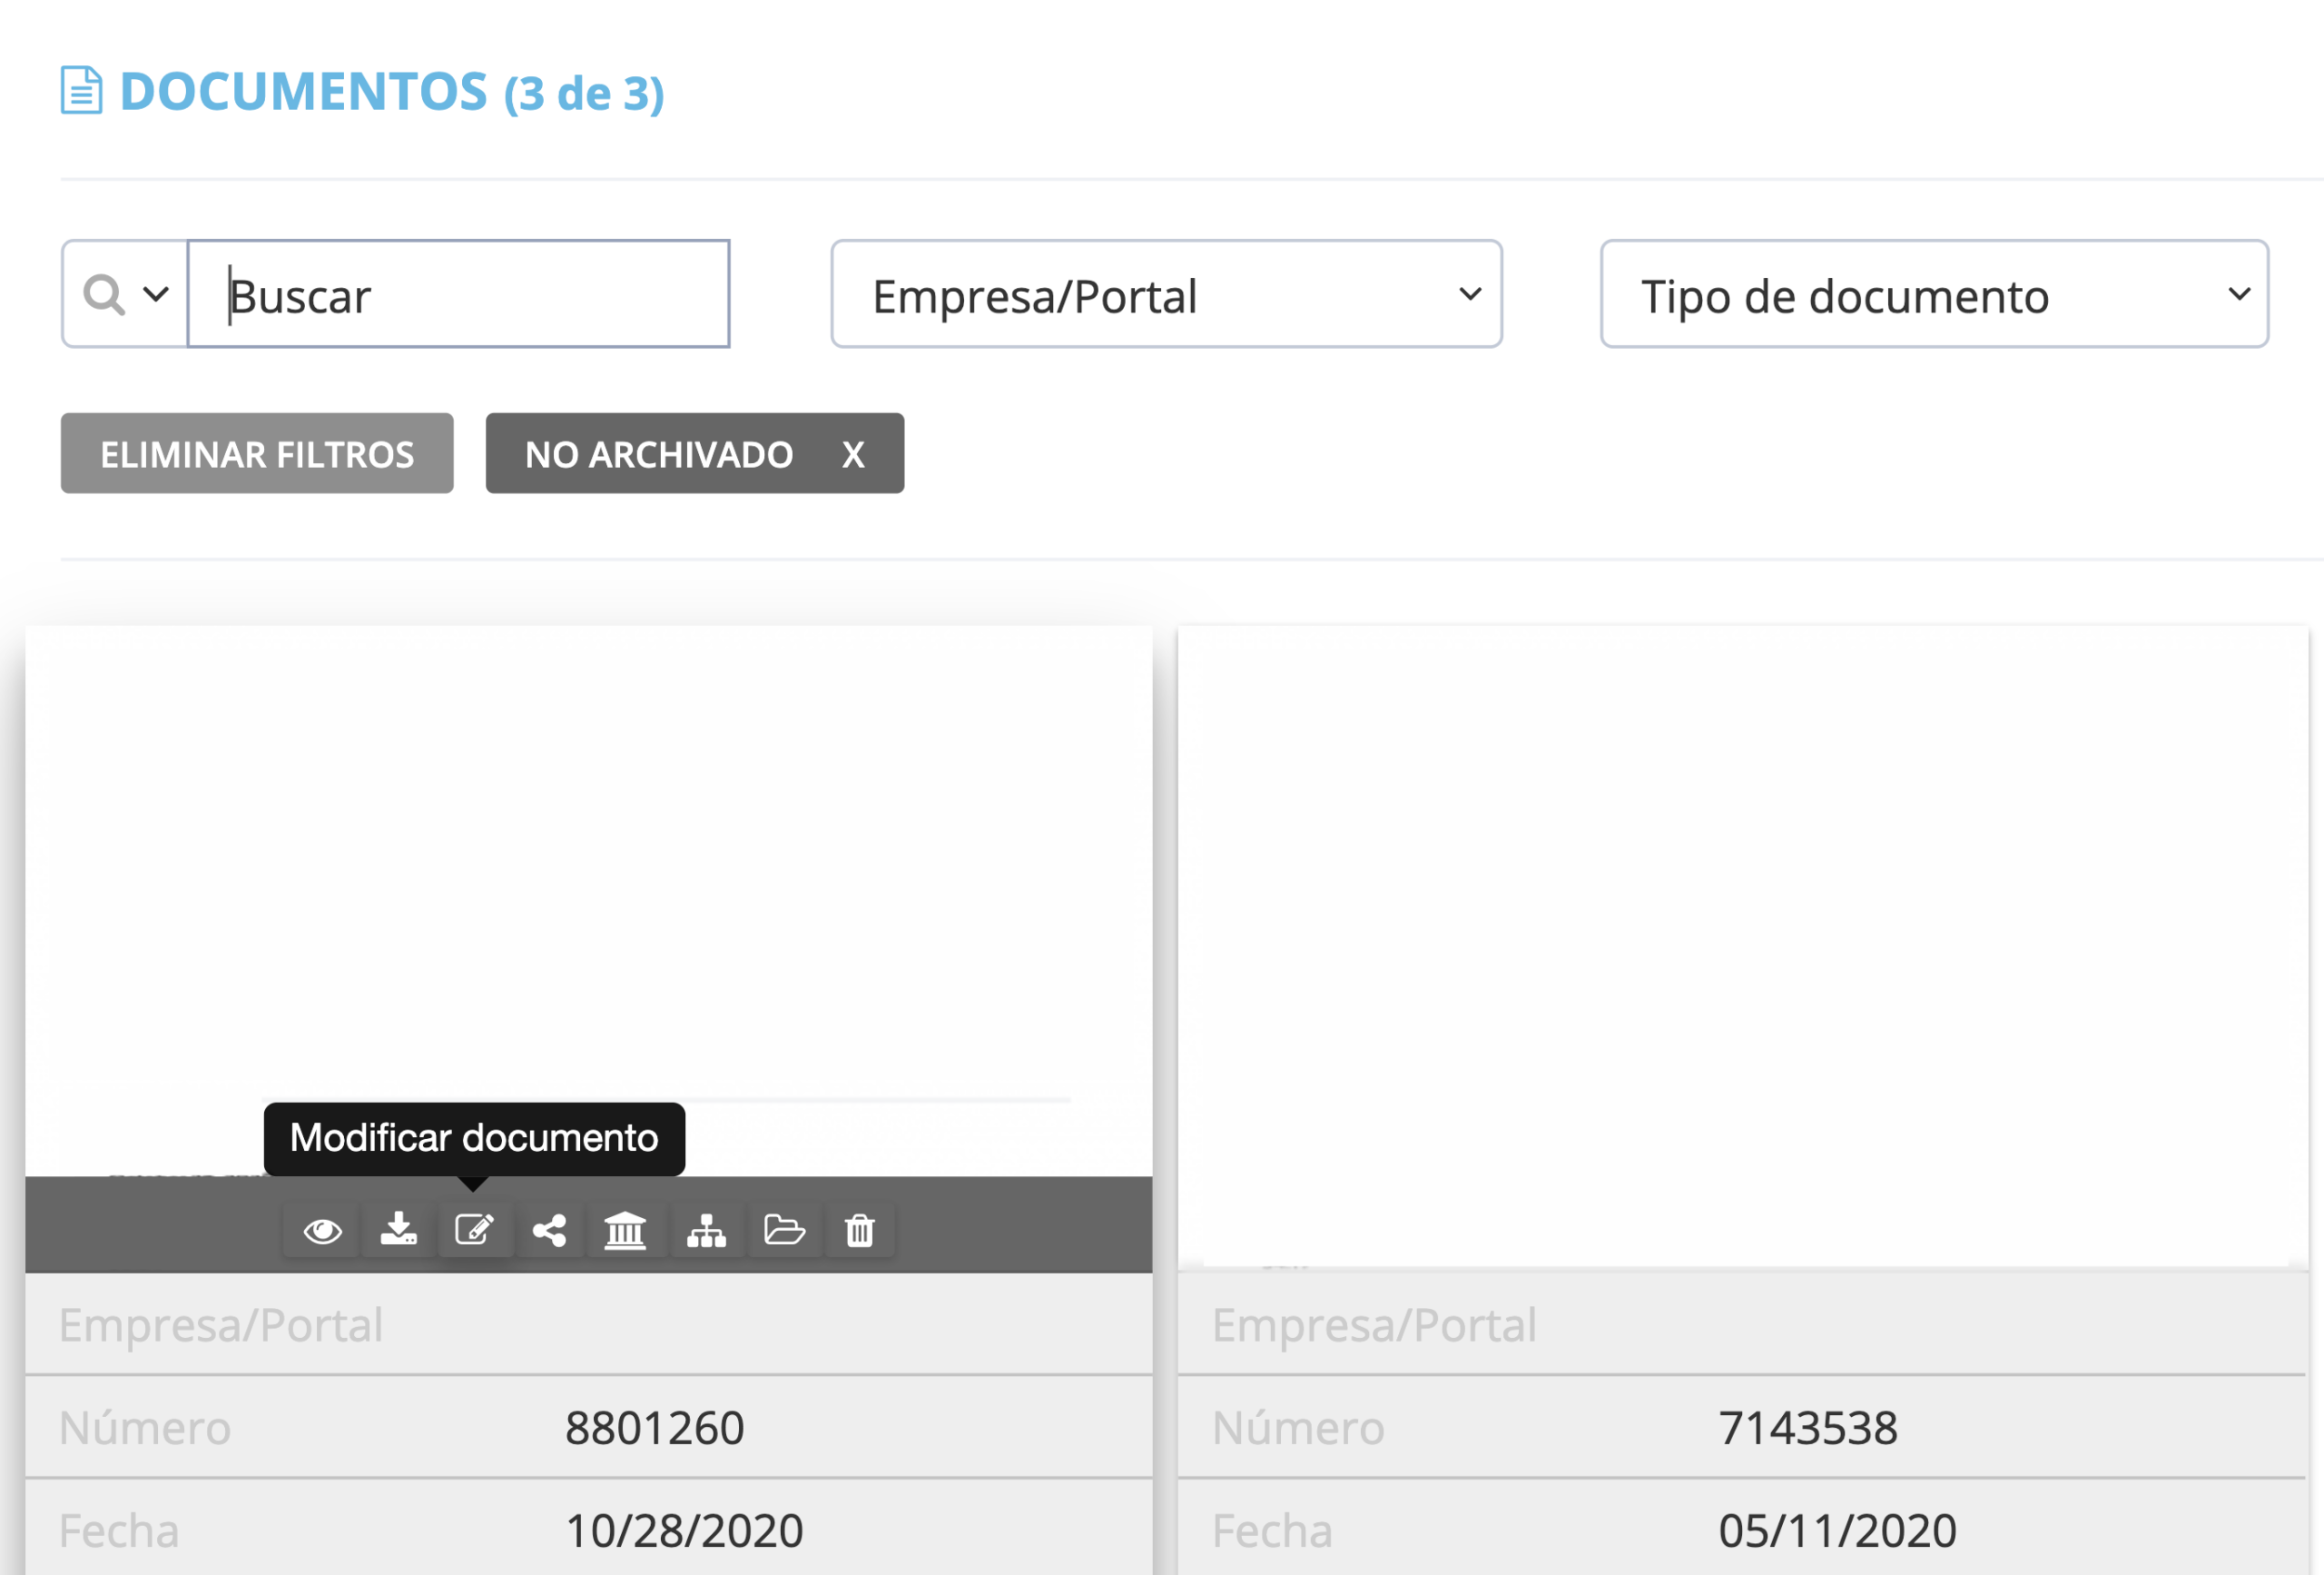Click the number 7143538
Viewport: 2324px width, 1575px height.
1808,1428
